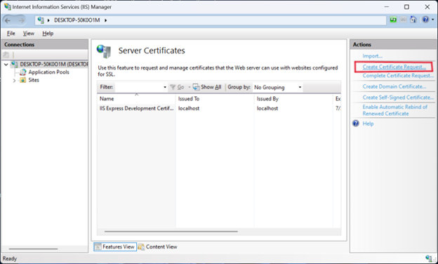Collapse the DESKTOP-50K0O1M server node
Viewport: 438px width, 264px height.
point(6,65)
